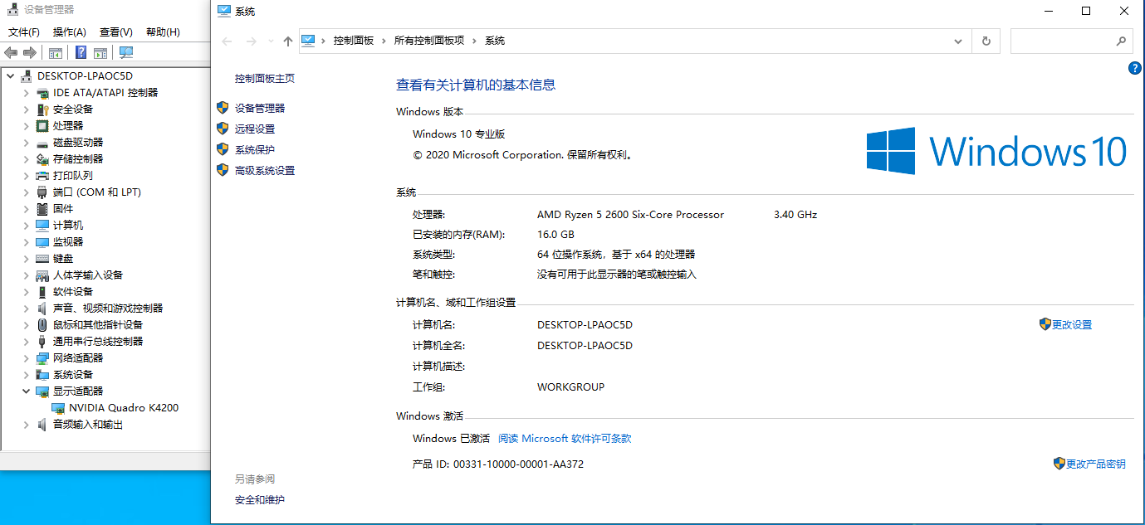Open the recent locations dropdown next to Forward
This screenshot has height=525, width=1145.
[x=271, y=41]
